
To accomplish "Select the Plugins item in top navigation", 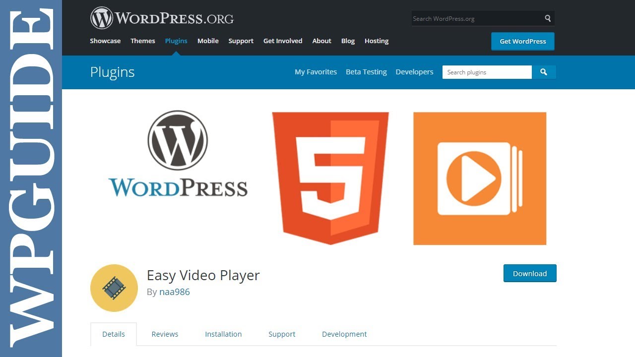I will [x=176, y=41].
